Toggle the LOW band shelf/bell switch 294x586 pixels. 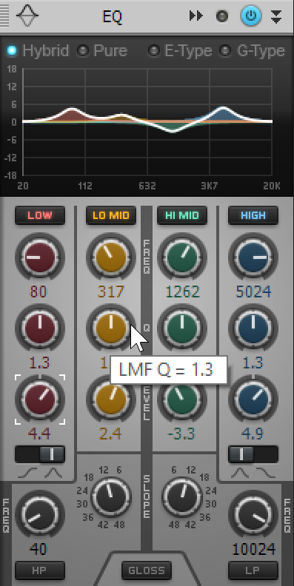(40, 454)
